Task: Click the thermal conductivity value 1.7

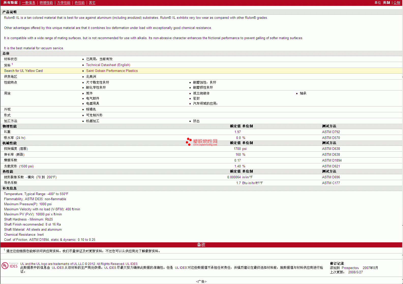Action: click(x=238, y=183)
